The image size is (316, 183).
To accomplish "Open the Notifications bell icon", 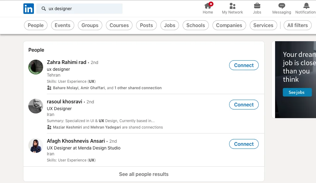I will (x=306, y=6).
